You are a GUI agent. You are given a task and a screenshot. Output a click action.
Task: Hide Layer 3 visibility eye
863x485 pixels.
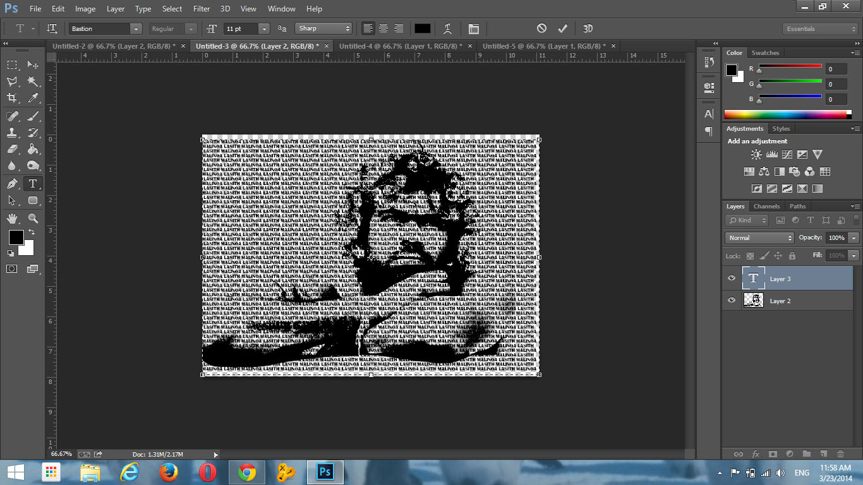[x=732, y=278]
